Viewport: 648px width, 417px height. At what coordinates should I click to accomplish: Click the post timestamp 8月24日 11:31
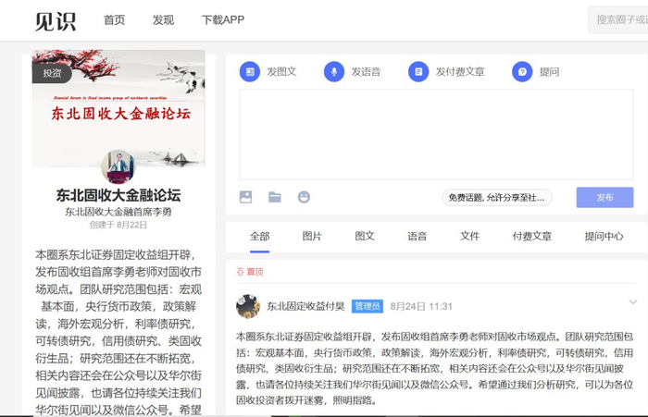421,306
